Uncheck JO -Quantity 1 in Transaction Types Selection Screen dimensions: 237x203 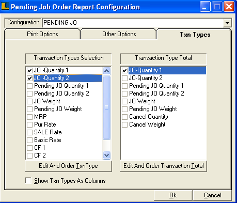coord(30,70)
